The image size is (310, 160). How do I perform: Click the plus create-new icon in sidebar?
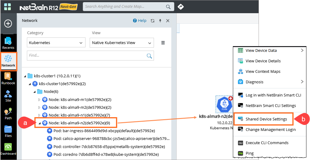(x=8, y=24)
